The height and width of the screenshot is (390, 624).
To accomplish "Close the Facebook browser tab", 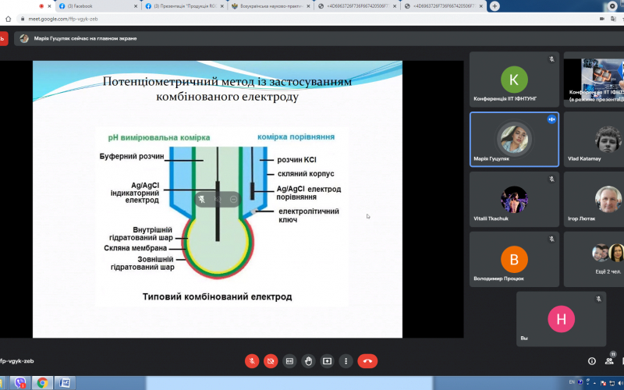I will [136, 6].
